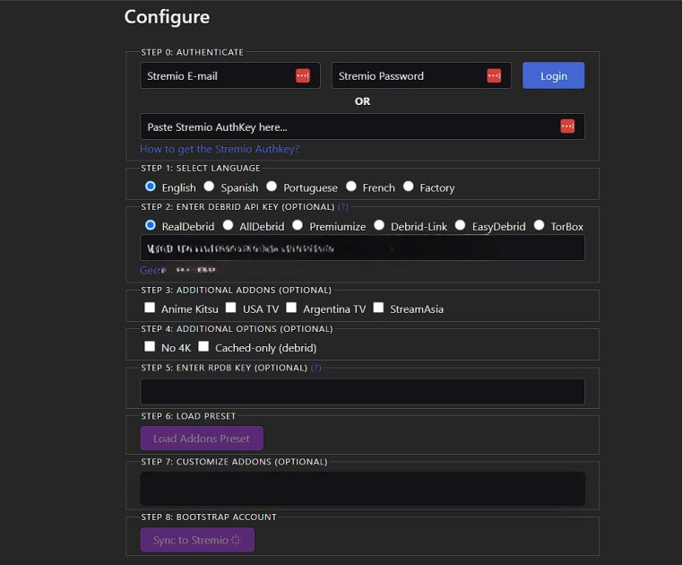Screen dimensions: 682x565
Task: Select the Spanish language option
Action: [x=209, y=187]
